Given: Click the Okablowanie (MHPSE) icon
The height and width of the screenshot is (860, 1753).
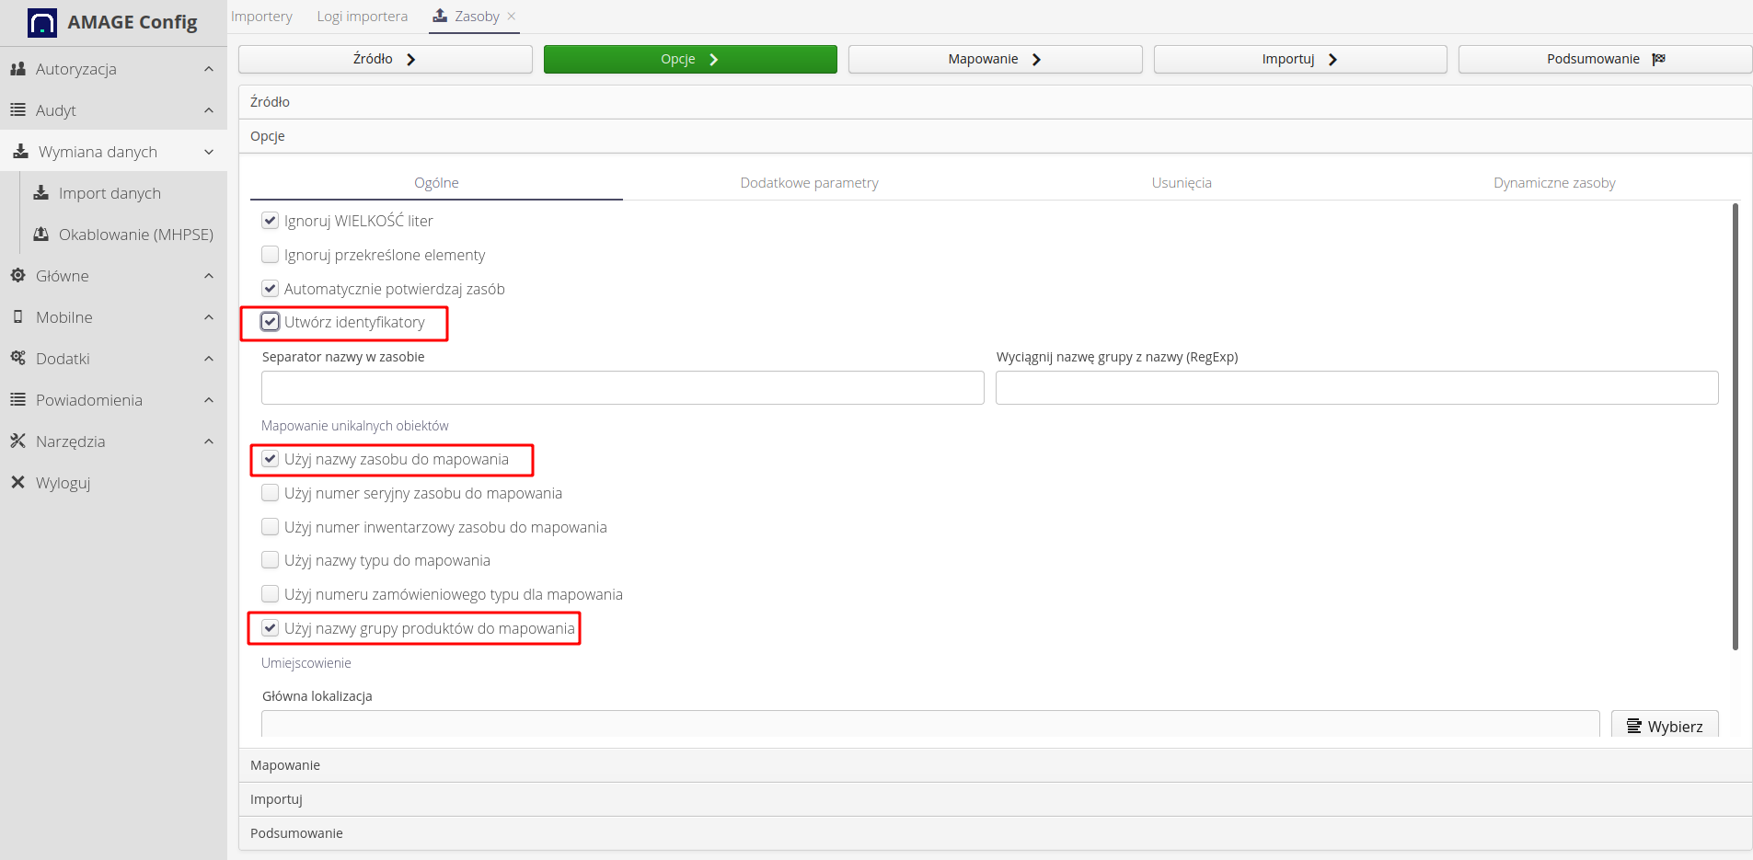Looking at the screenshot, I should coord(40,235).
